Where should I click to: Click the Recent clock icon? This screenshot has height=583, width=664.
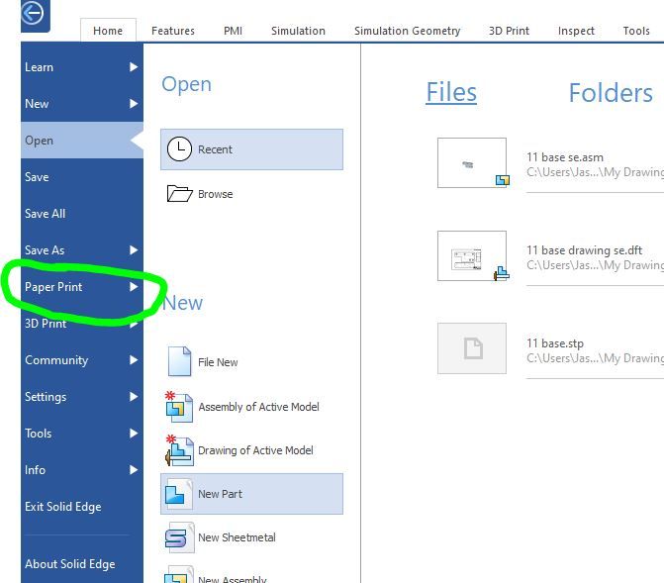[x=179, y=149]
